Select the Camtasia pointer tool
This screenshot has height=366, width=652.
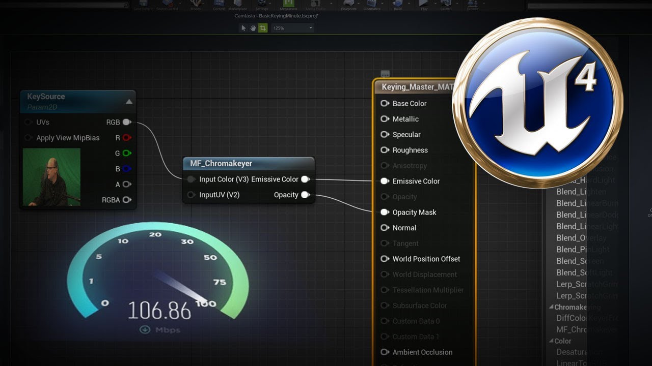click(x=243, y=28)
